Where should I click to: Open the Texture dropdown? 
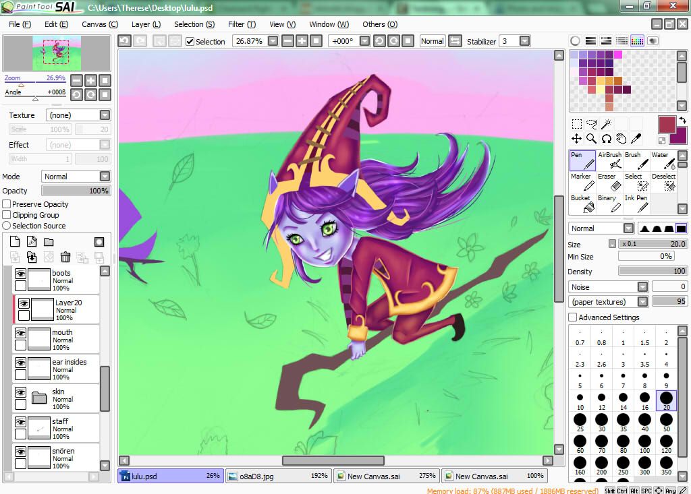105,115
